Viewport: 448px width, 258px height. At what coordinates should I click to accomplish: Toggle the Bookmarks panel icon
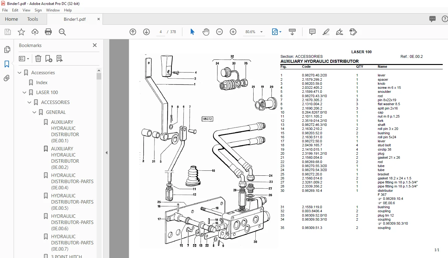[7, 64]
